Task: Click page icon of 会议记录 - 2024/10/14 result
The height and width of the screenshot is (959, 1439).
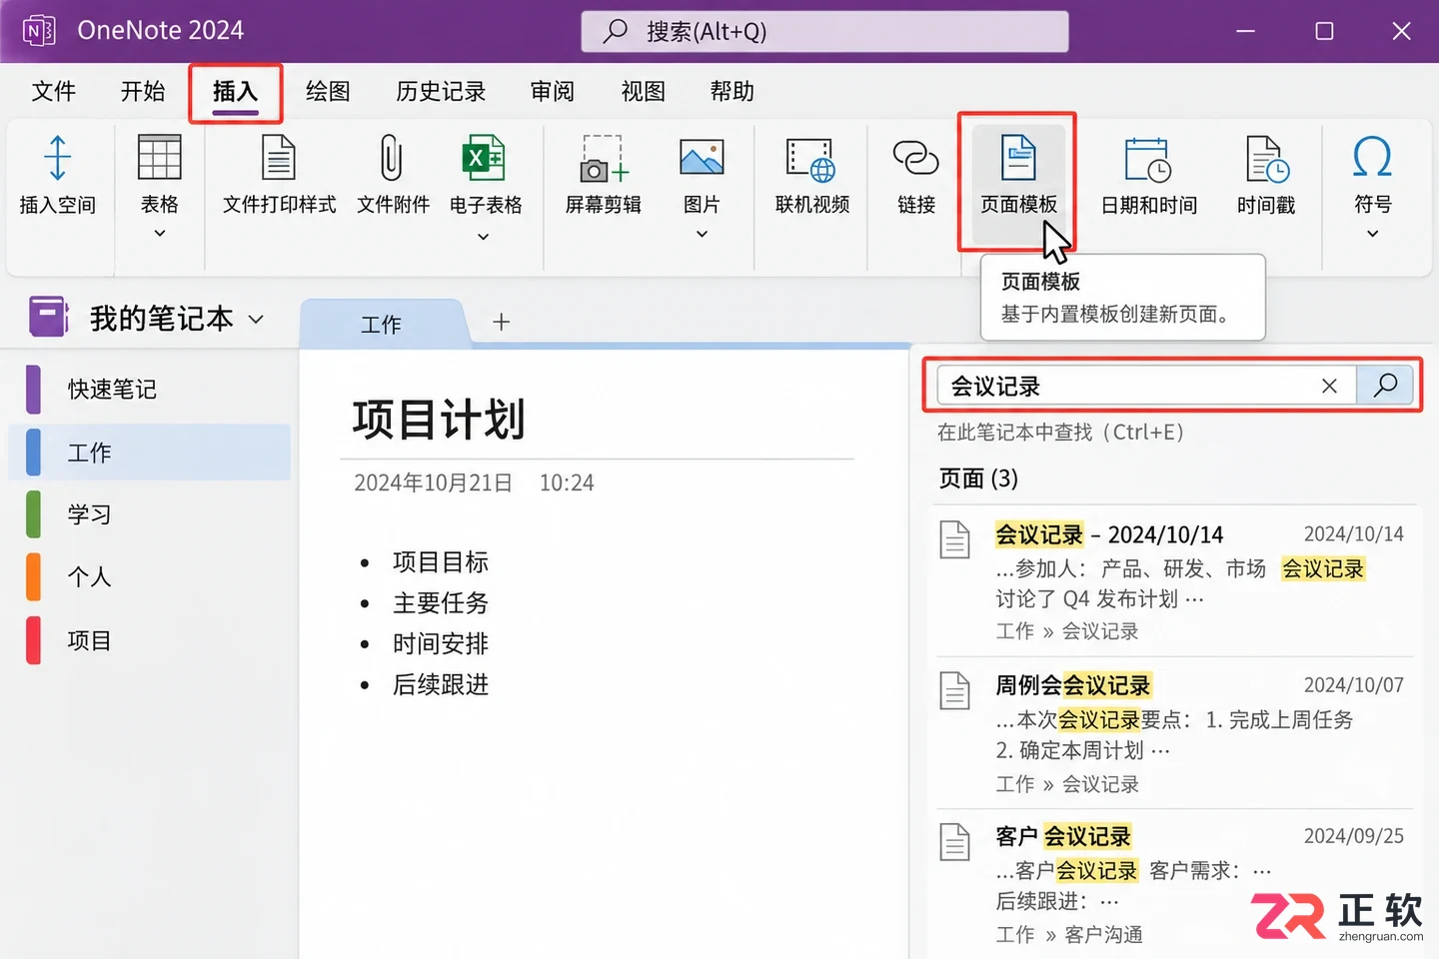Action: [954, 539]
